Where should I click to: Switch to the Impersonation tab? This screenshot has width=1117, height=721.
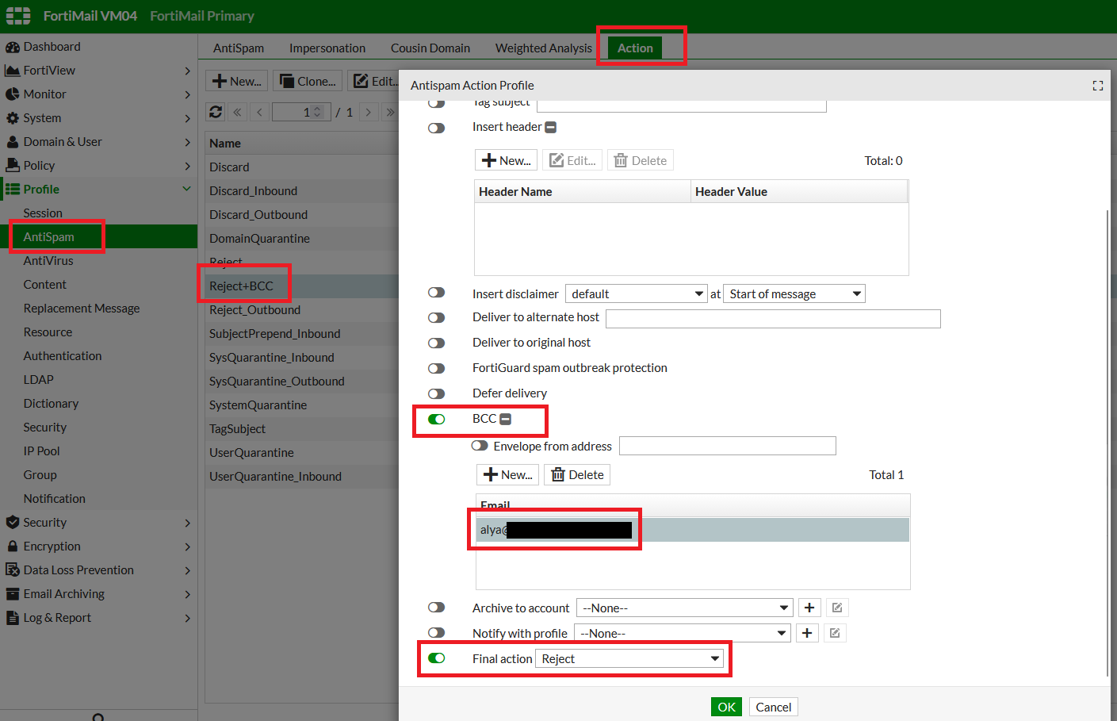point(327,48)
